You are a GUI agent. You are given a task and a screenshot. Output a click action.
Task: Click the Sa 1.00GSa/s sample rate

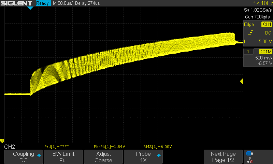coord(258,10)
